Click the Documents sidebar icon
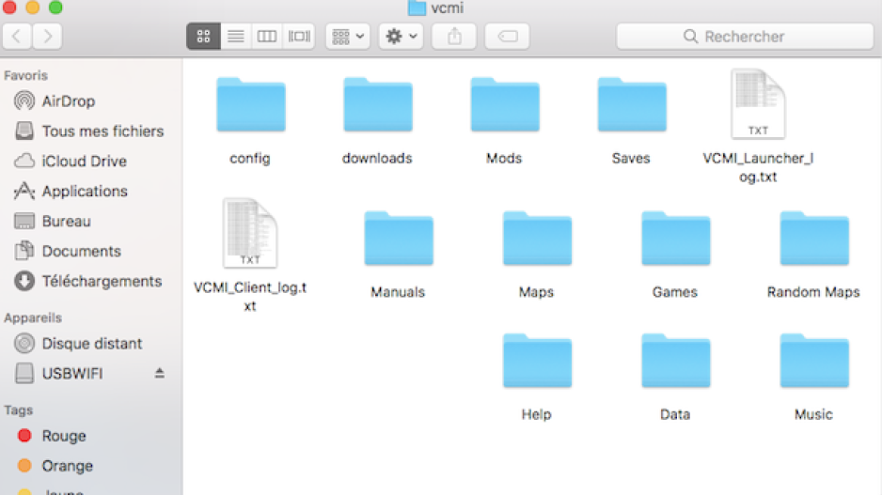Image resolution: width=882 pixels, height=495 pixels. [x=24, y=251]
